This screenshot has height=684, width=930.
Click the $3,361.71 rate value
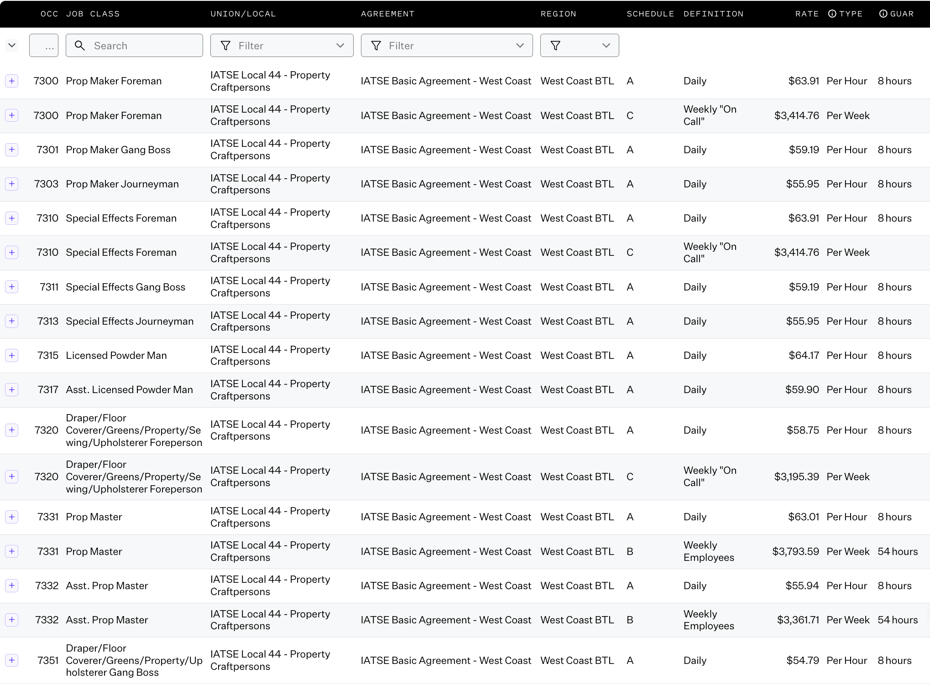798,620
